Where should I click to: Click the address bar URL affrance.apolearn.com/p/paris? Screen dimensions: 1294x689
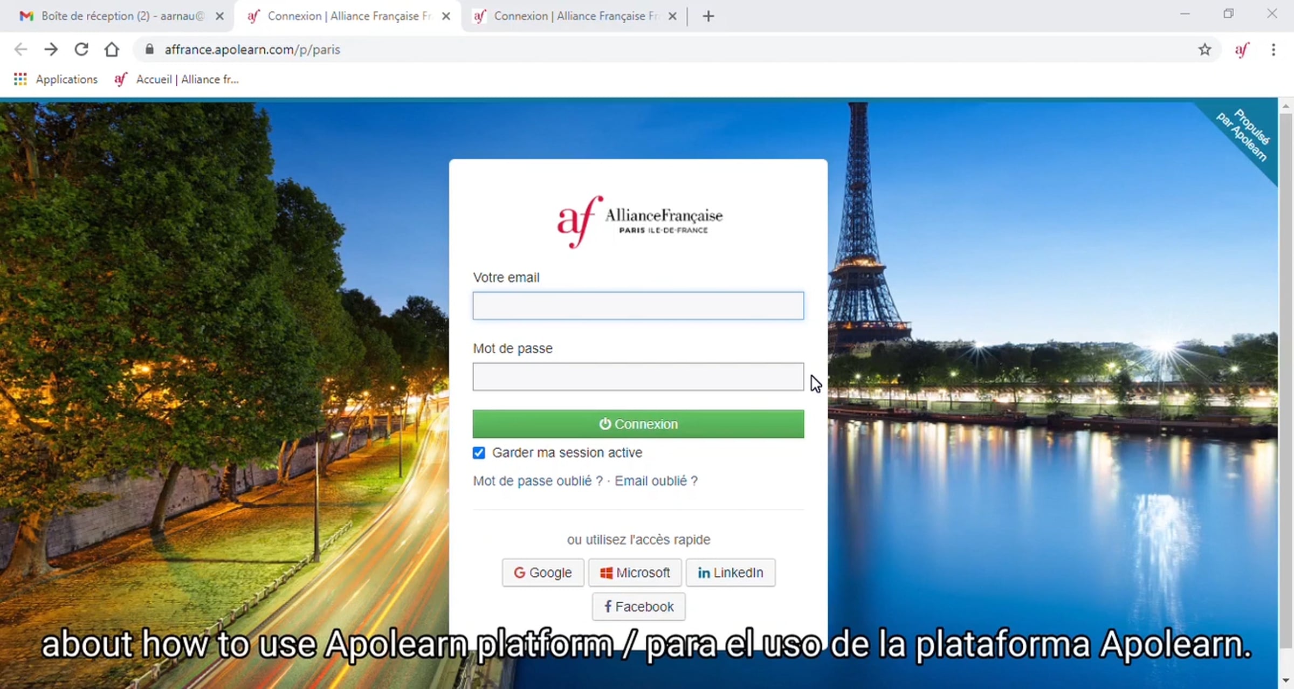(x=252, y=50)
